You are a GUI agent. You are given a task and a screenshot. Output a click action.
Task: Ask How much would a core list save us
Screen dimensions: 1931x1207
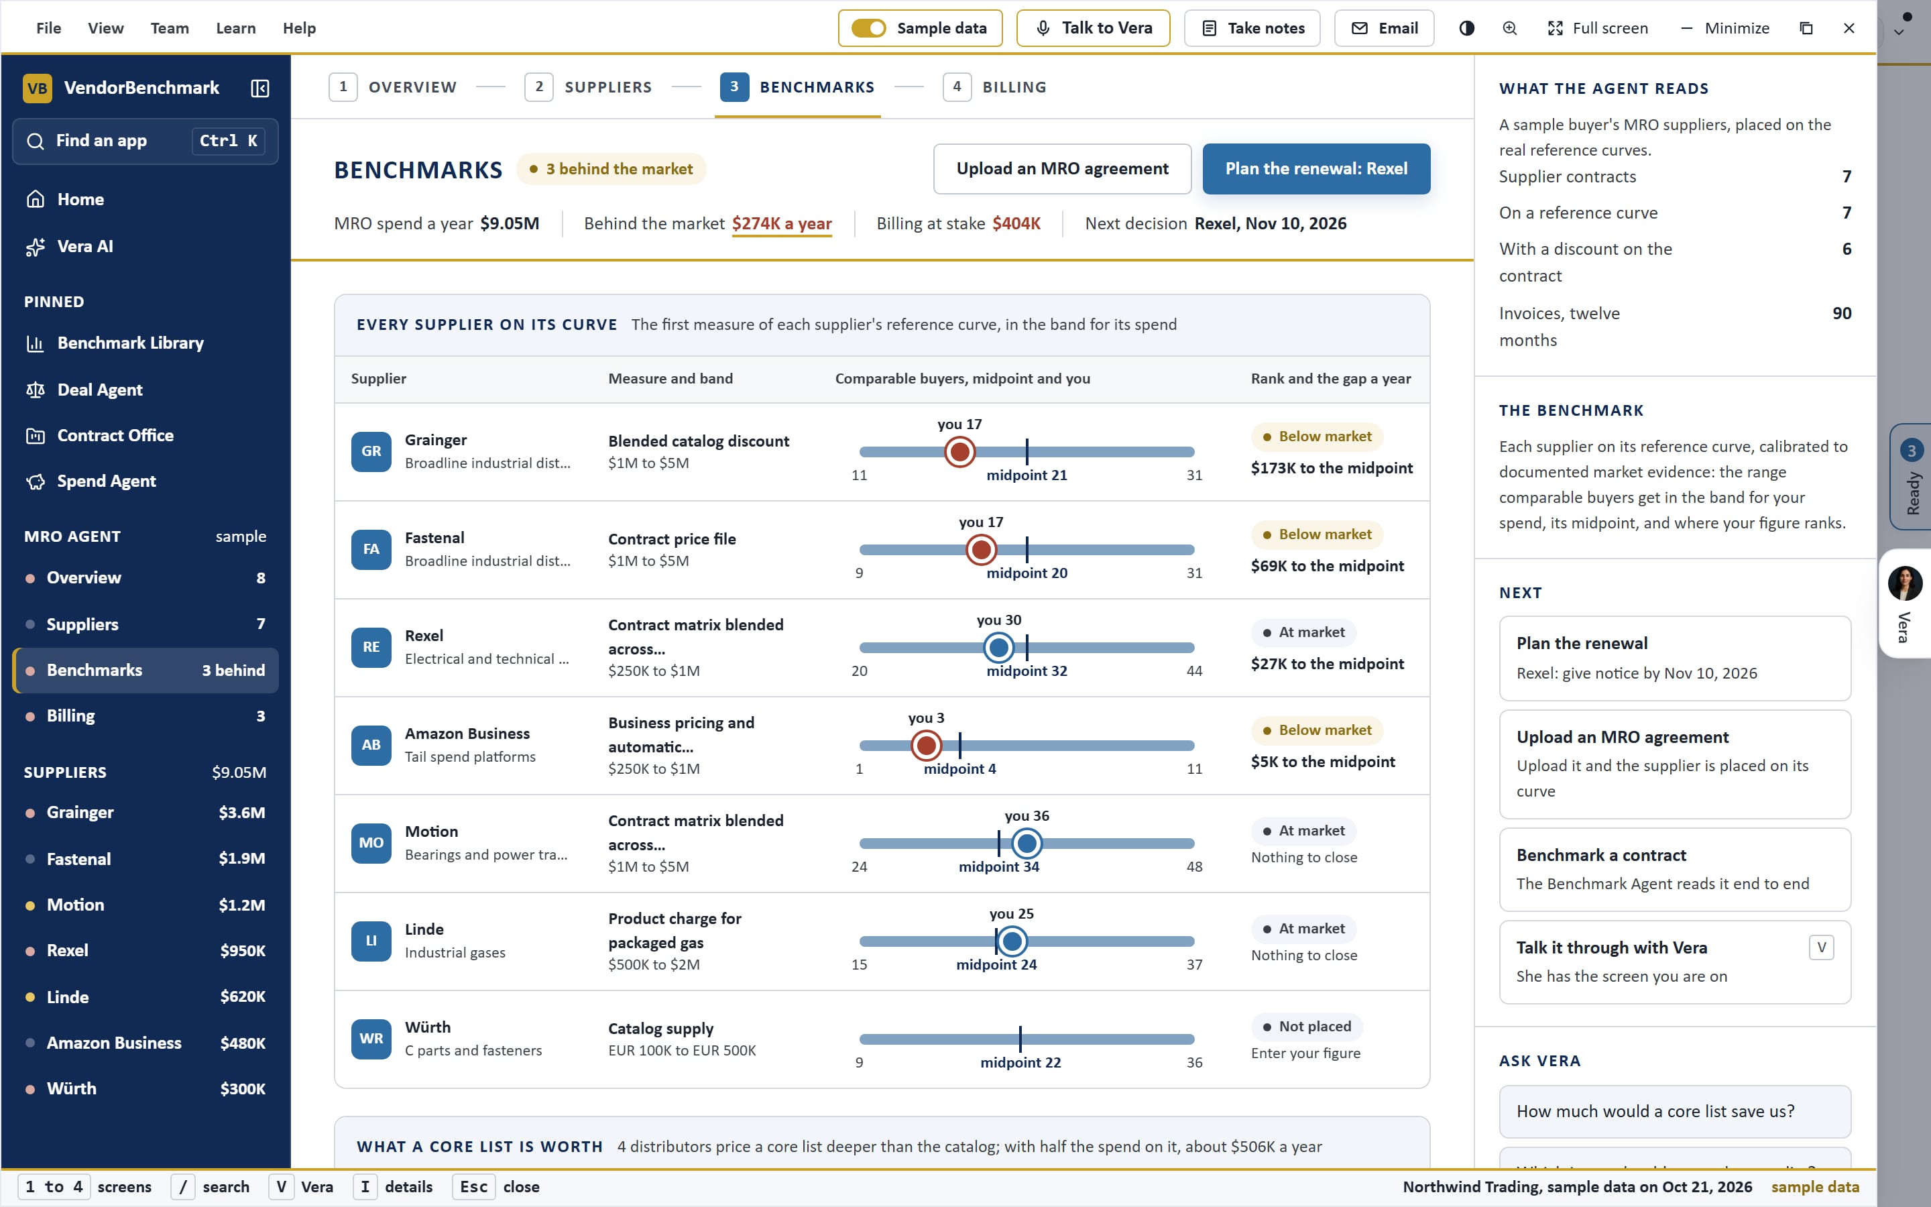[1674, 1111]
